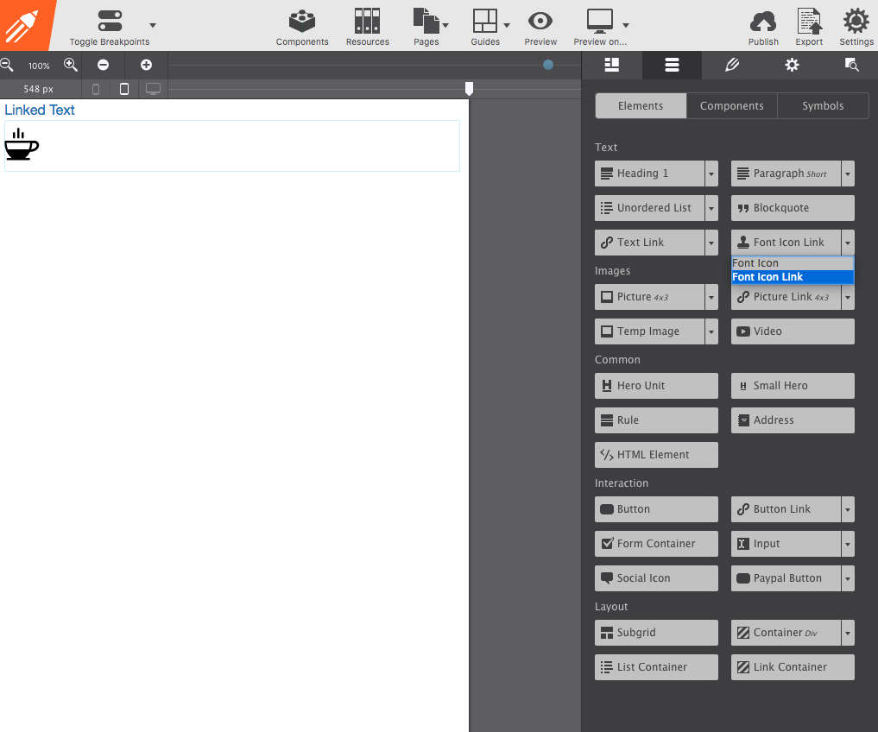This screenshot has height=732, width=878.
Task: Add an Address element
Action: coord(793,420)
